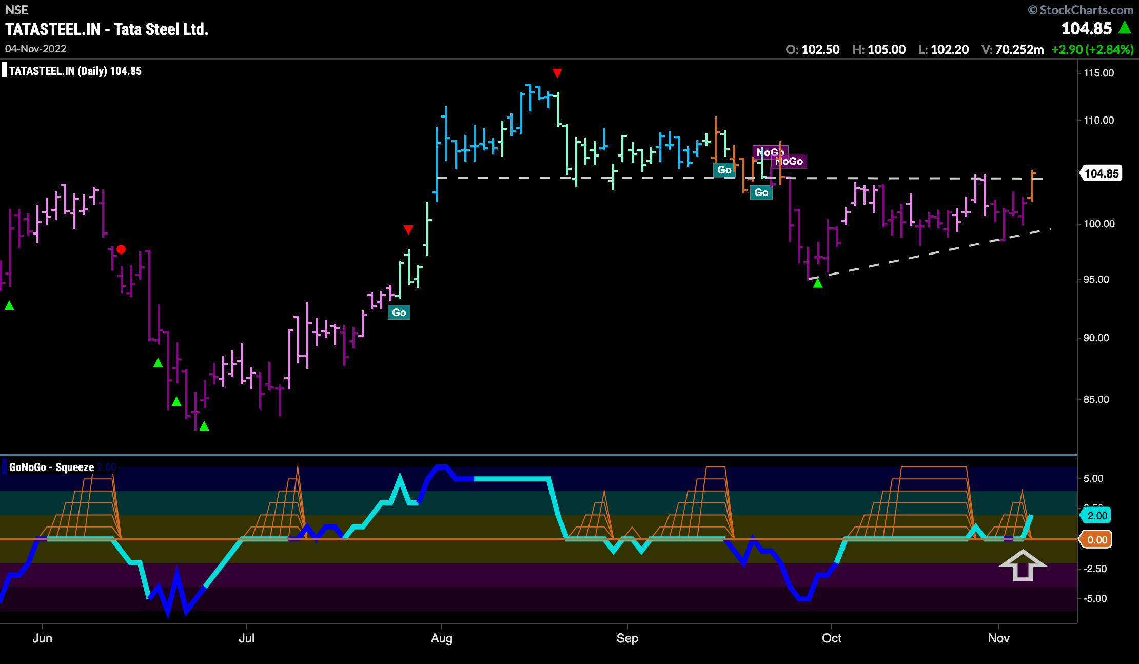Screen dimensions: 1139x664
Task: Click the 110.00 price axis label
Action: point(1099,120)
